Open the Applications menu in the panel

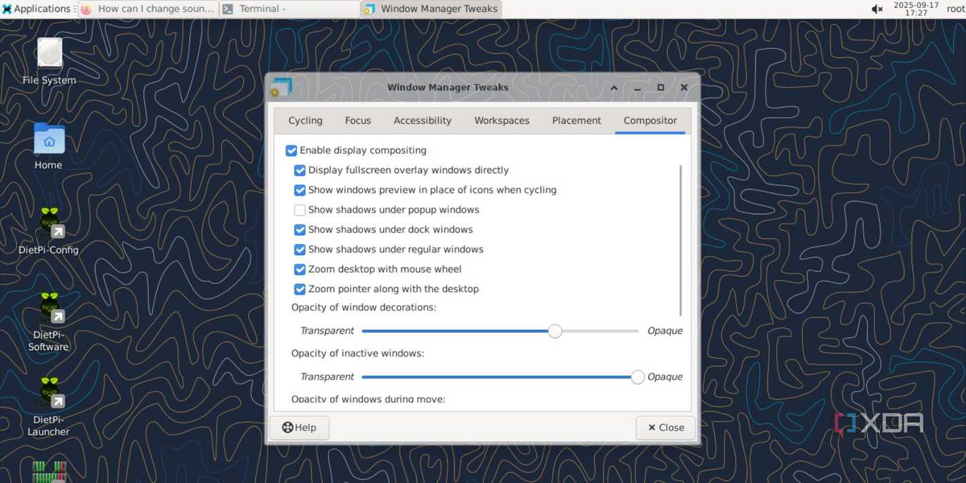37,9
